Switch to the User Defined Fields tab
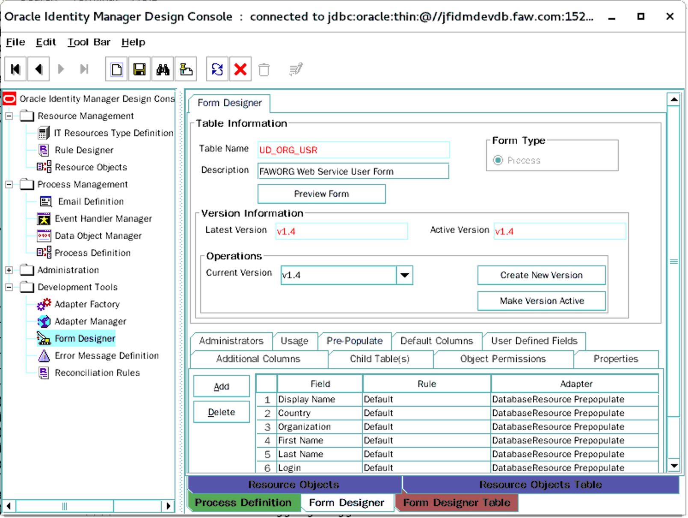 pyautogui.click(x=534, y=341)
